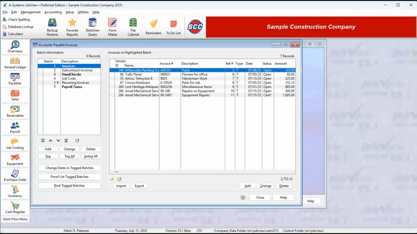The image size is (417, 234).
Task: Export the invoices
Action: point(140,186)
